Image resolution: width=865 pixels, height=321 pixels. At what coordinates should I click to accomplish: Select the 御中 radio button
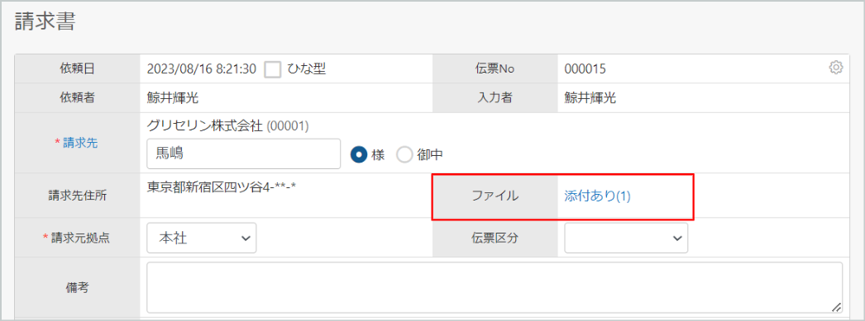point(405,155)
